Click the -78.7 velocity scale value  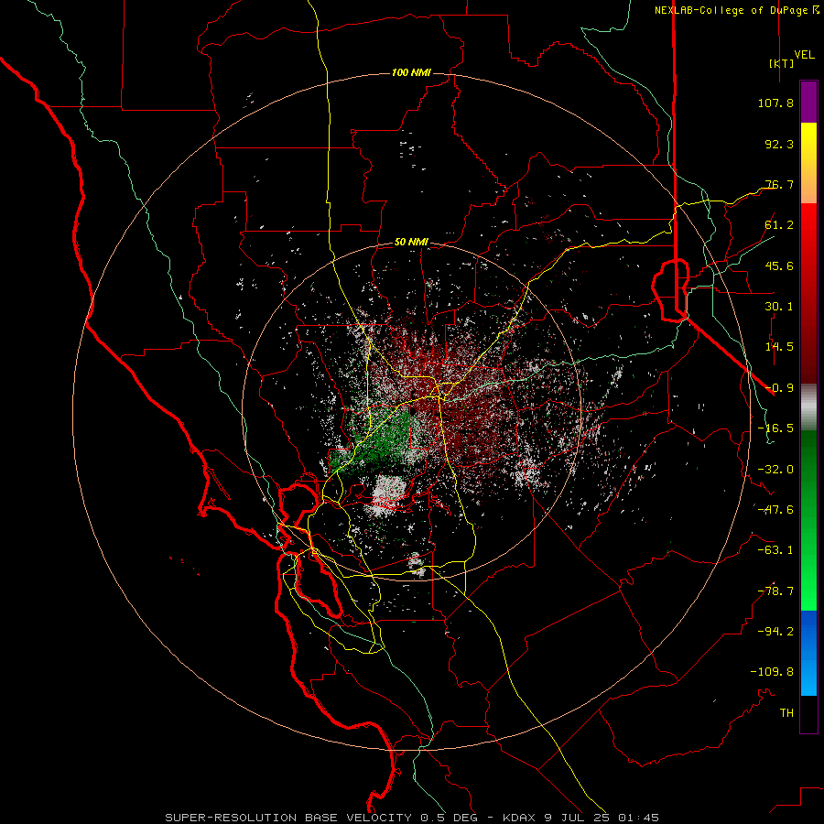775,591
